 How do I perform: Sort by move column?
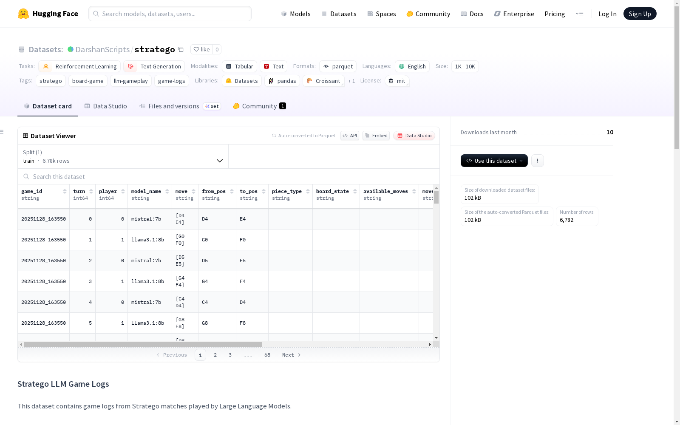(194, 191)
